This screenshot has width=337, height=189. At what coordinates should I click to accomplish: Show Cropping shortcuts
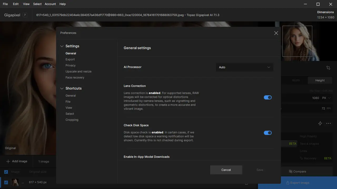(x=72, y=120)
